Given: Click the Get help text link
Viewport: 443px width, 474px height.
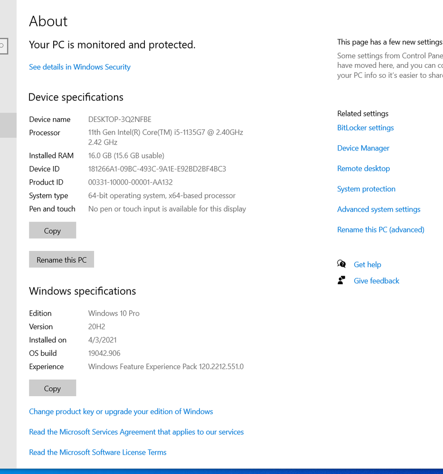Looking at the screenshot, I should (368, 264).
